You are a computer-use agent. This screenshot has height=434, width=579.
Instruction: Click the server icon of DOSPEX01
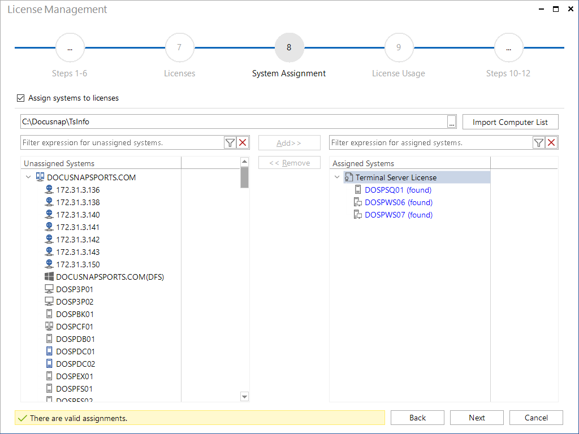49,376
